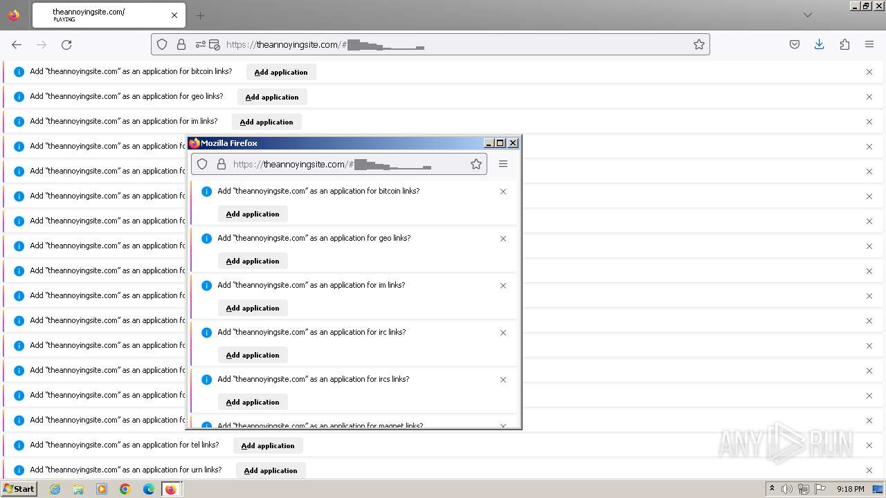Open tracking protection shield in main window
Image resolution: width=886 pixels, height=498 pixels.
(162, 44)
